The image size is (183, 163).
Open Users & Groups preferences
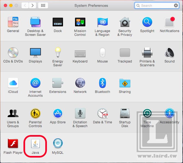pyautogui.click(x=13, y=113)
